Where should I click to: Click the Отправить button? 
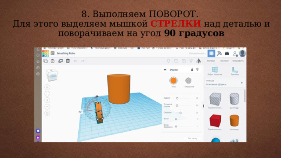pos(238,61)
